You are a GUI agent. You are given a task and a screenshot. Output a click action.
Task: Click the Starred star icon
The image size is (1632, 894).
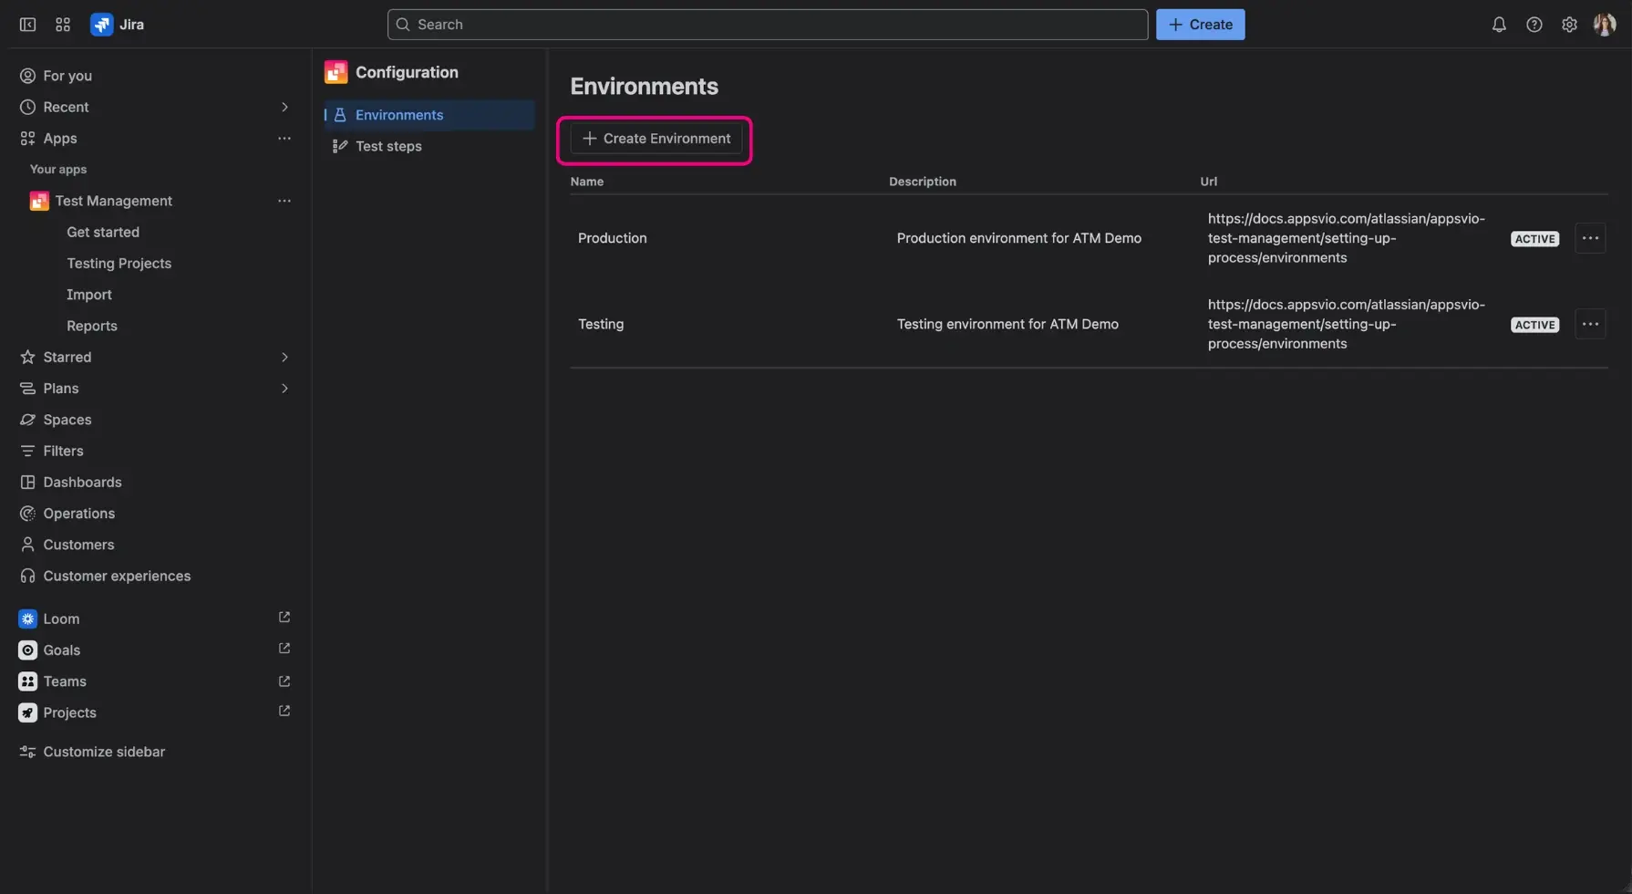[27, 357]
